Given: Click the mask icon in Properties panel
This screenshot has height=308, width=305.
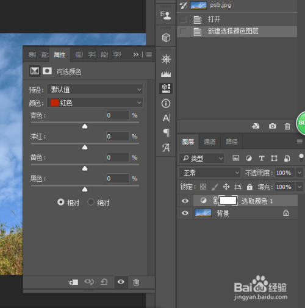Looking at the screenshot, I should (47, 71).
